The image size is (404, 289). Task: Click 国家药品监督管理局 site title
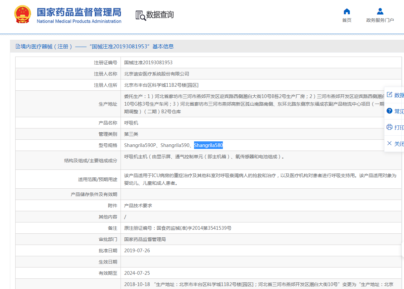[79, 12]
